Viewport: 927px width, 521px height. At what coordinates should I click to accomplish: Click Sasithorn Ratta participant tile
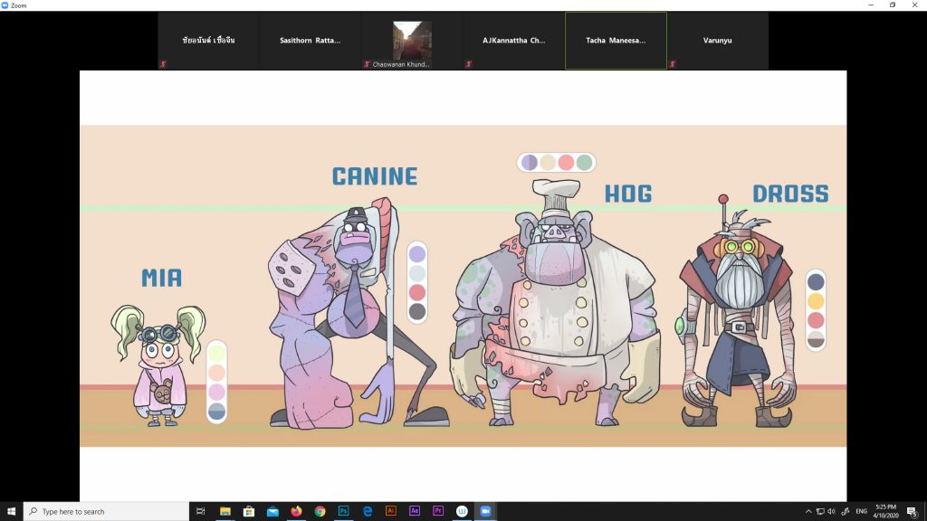311,41
